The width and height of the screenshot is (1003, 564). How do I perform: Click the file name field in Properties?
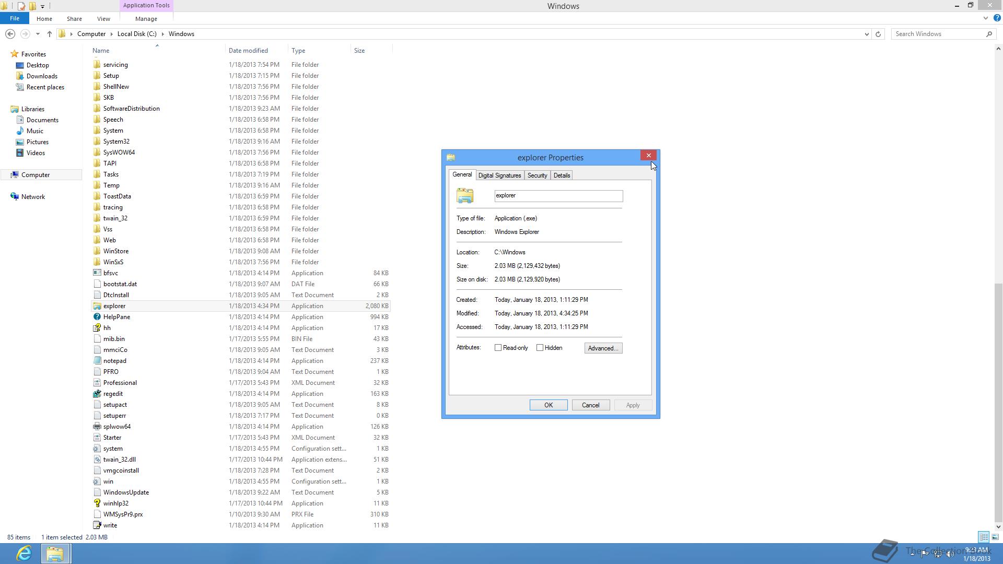pyautogui.click(x=558, y=196)
